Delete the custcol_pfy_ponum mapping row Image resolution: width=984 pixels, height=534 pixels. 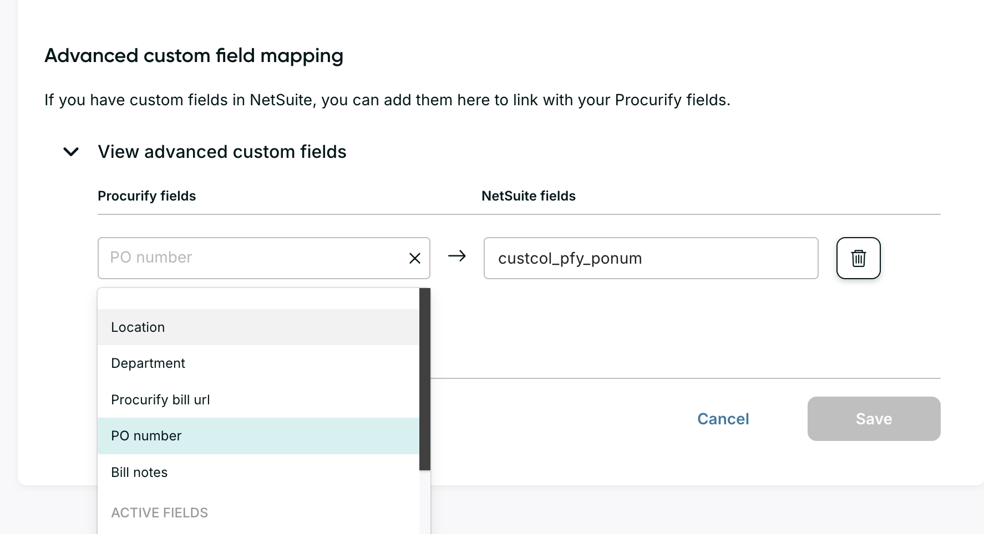[858, 258]
